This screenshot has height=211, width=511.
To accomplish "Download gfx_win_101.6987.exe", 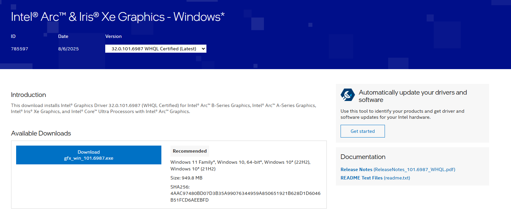I will coord(89,155).
